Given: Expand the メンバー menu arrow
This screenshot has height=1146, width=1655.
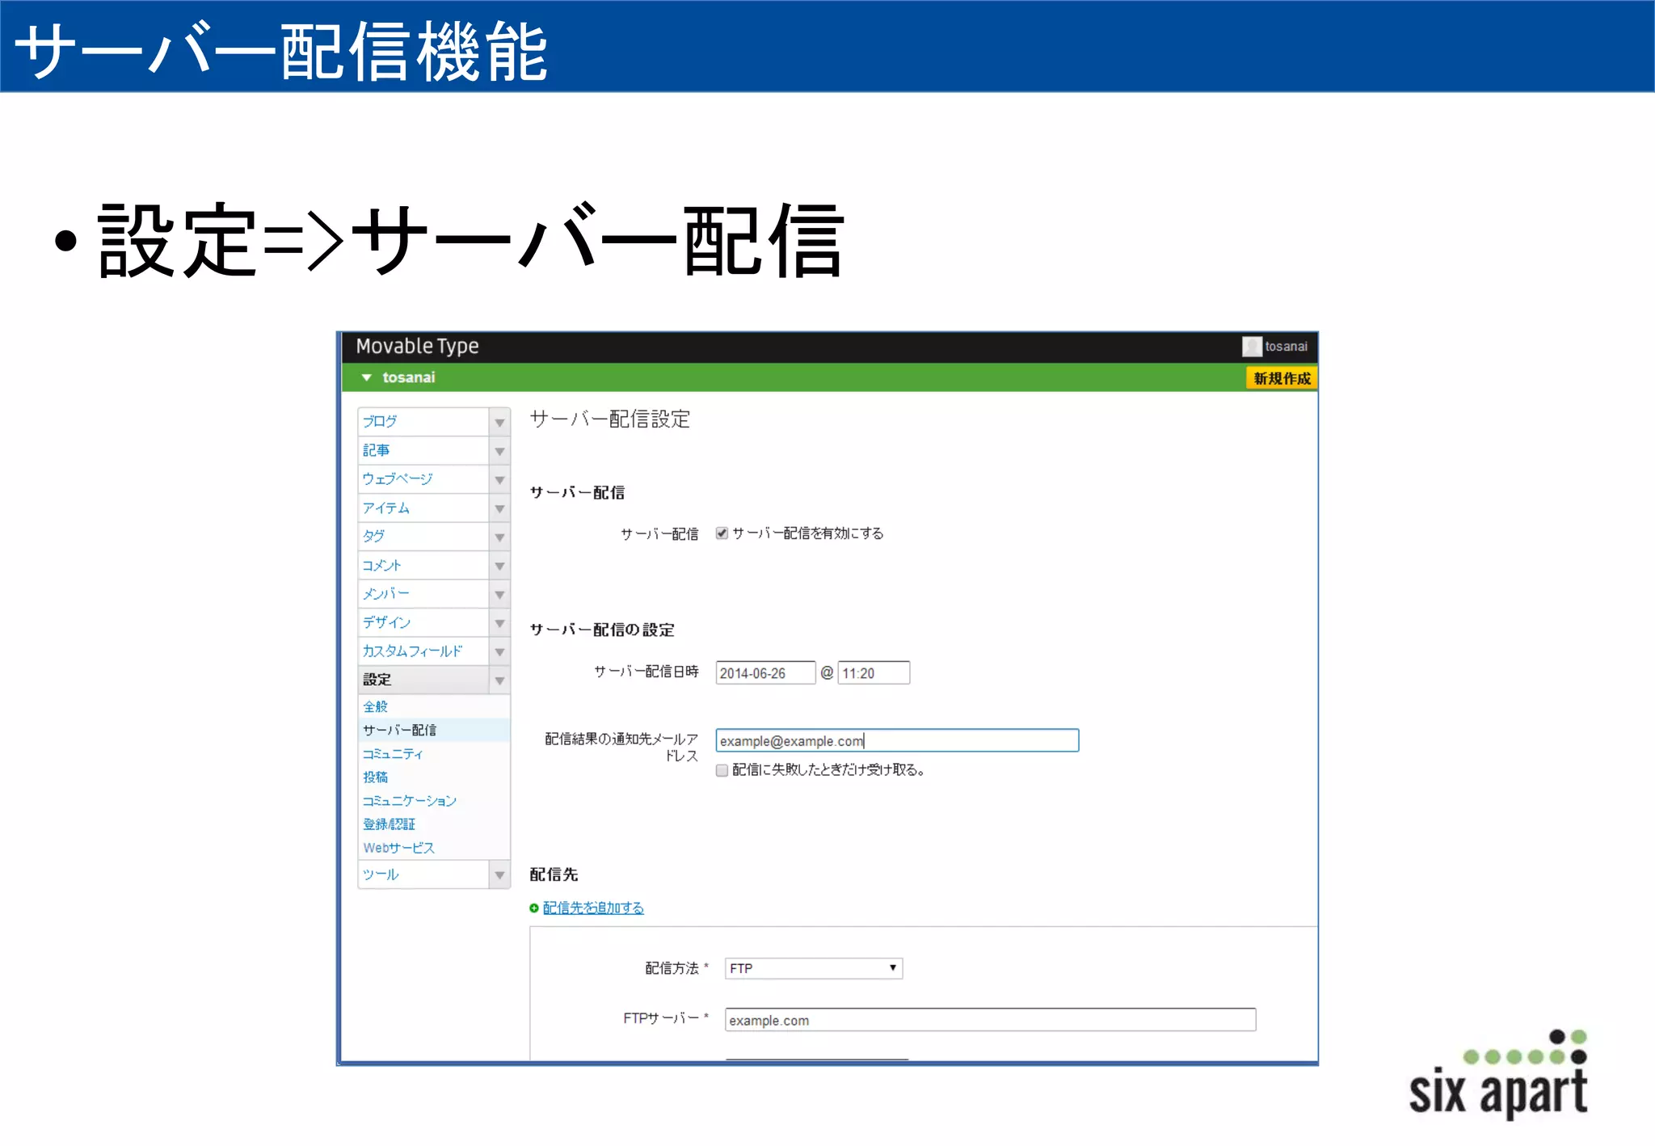Looking at the screenshot, I should (x=499, y=594).
